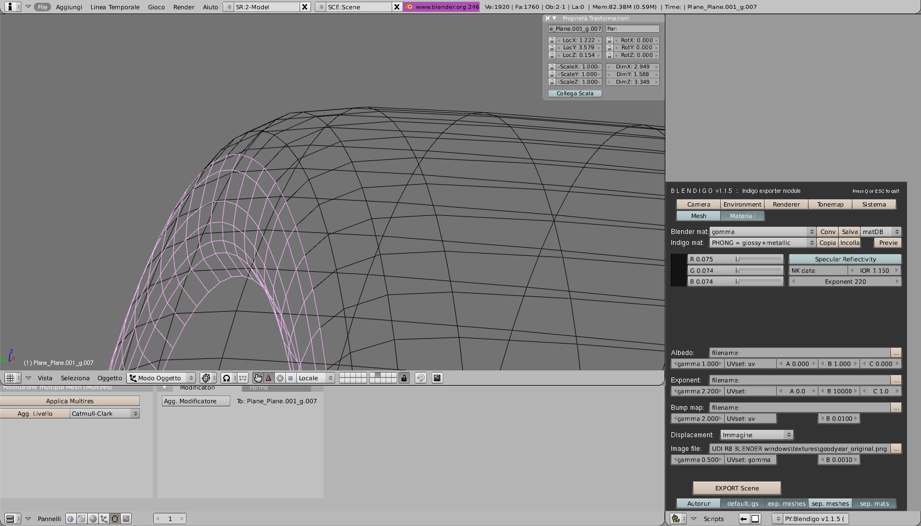Toggle the sep. meshes export option

pos(829,504)
